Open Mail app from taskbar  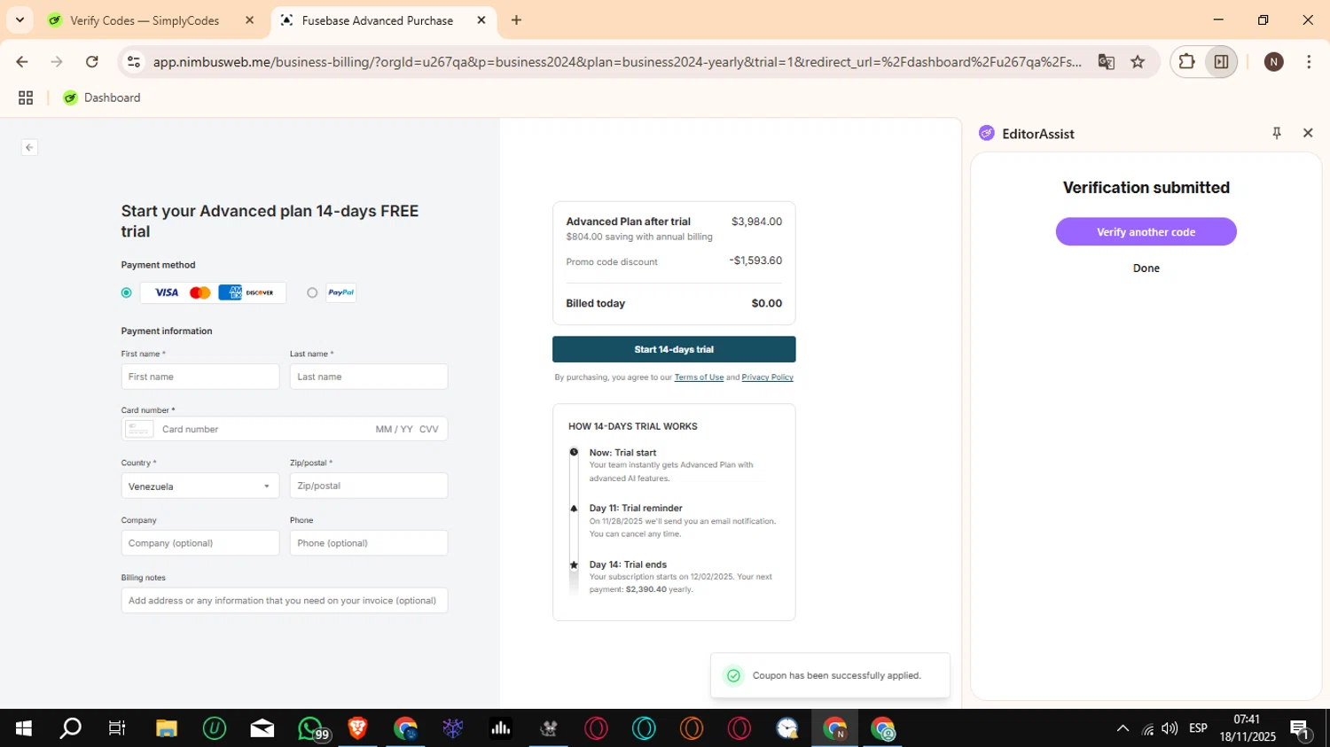(x=262, y=728)
